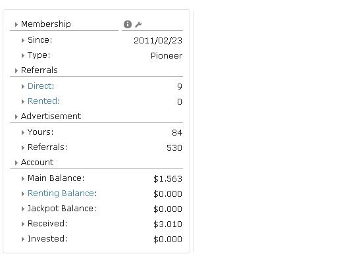Click the Yours advertisement count 84

[x=177, y=132]
